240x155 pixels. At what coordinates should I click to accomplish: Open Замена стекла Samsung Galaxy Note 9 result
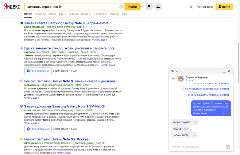tap(66, 23)
